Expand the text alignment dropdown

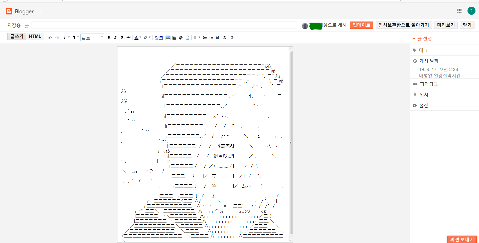point(197,38)
